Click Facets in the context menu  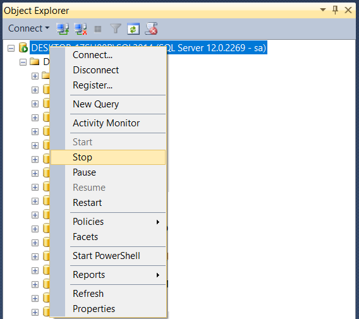pyautogui.click(x=108, y=237)
